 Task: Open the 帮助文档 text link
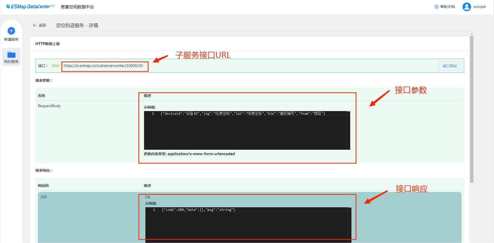click(x=447, y=7)
